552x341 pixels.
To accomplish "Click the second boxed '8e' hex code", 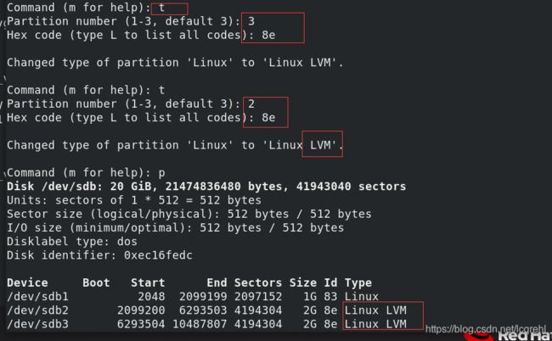I will tap(268, 117).
